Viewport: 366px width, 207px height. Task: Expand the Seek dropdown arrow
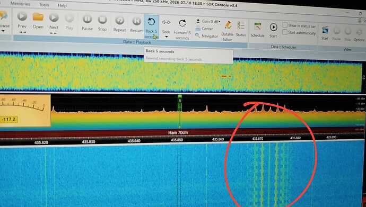166,37
